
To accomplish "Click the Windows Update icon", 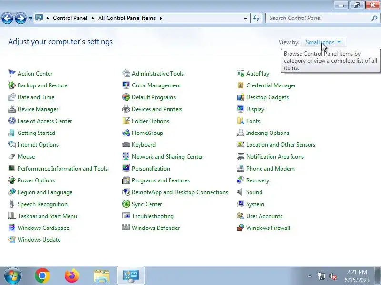I will 11,239.
